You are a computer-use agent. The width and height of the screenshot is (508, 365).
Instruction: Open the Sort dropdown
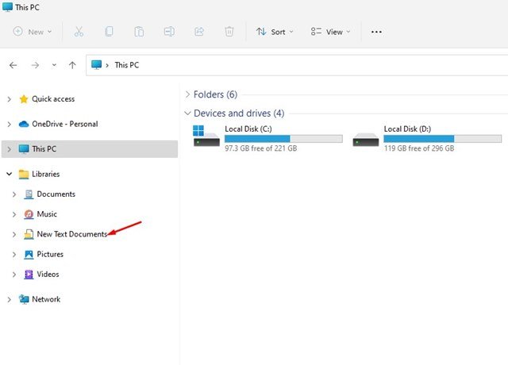click(275, 32)
